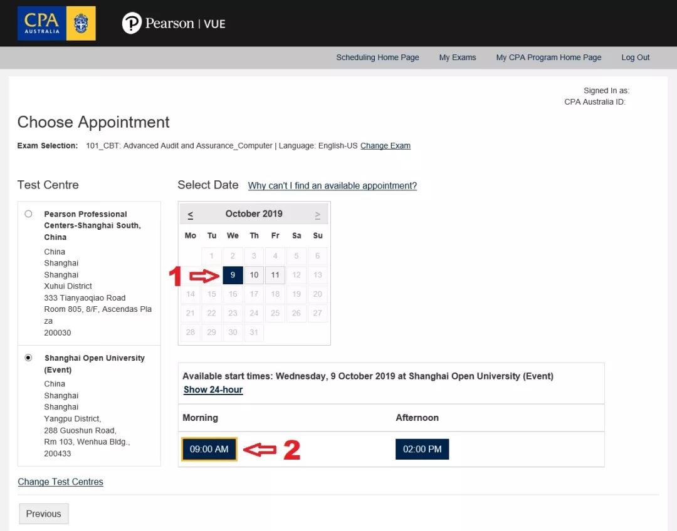
Task: Go to next month in calendar
Action: click(x=318, y=214)
